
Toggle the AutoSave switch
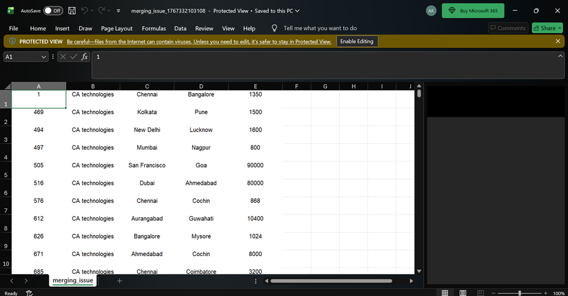[53, 11]
